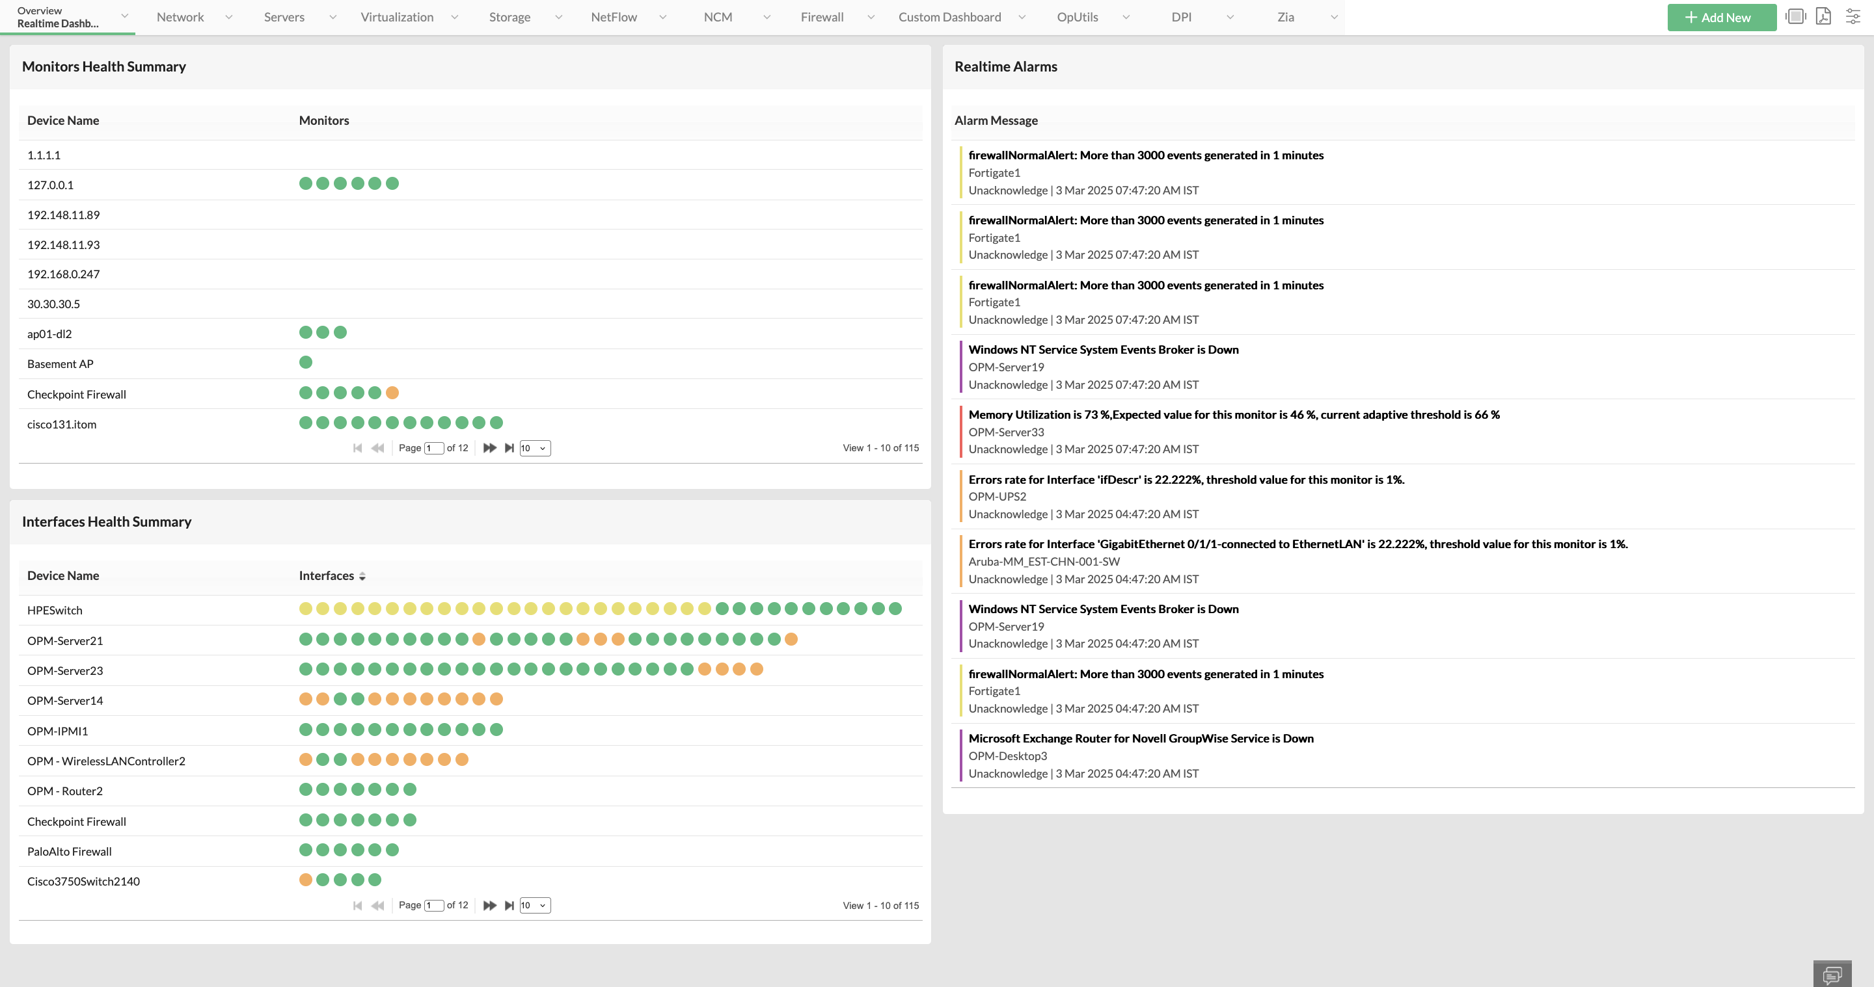Viewport: 1874px width, 987px height.
Task: Open the chat support icon
Action: pos(1832,975)
